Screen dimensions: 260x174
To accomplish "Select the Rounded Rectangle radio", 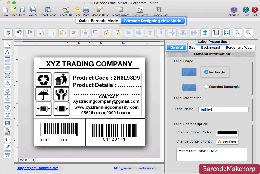I will pyautogui.click(x=206, y=87).
